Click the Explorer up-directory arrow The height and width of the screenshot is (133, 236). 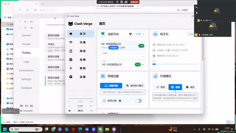(x=20, y=10)
